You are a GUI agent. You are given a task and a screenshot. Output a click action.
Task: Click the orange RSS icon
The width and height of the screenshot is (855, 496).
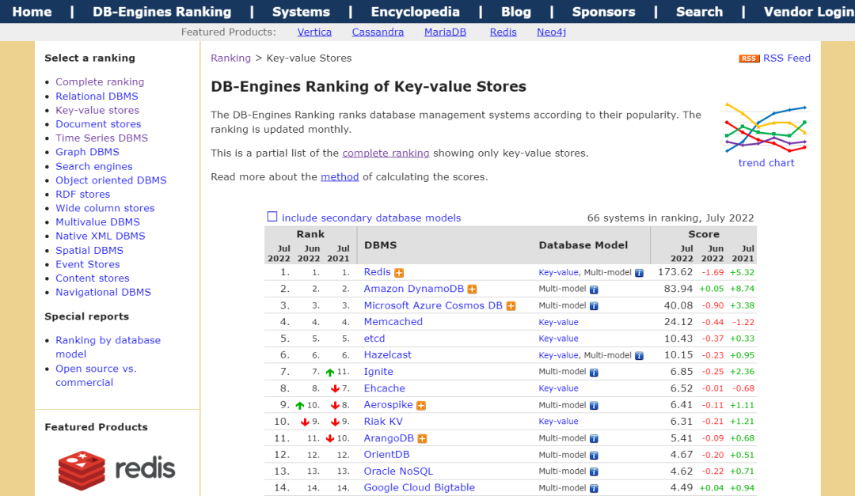[749, 59]
